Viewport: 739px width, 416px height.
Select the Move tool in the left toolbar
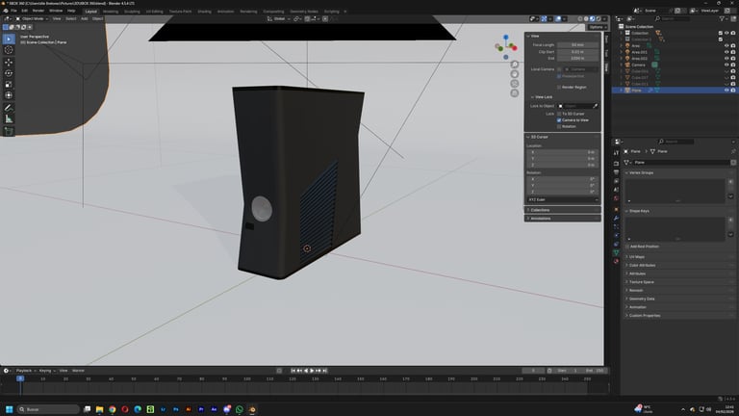[9, 61]
